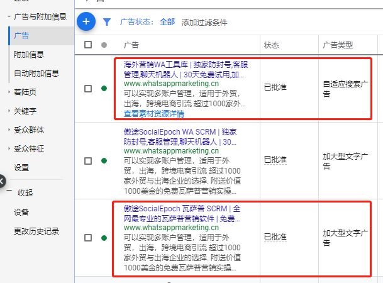Click 添加过滤条件 filter input

(204, 23)
